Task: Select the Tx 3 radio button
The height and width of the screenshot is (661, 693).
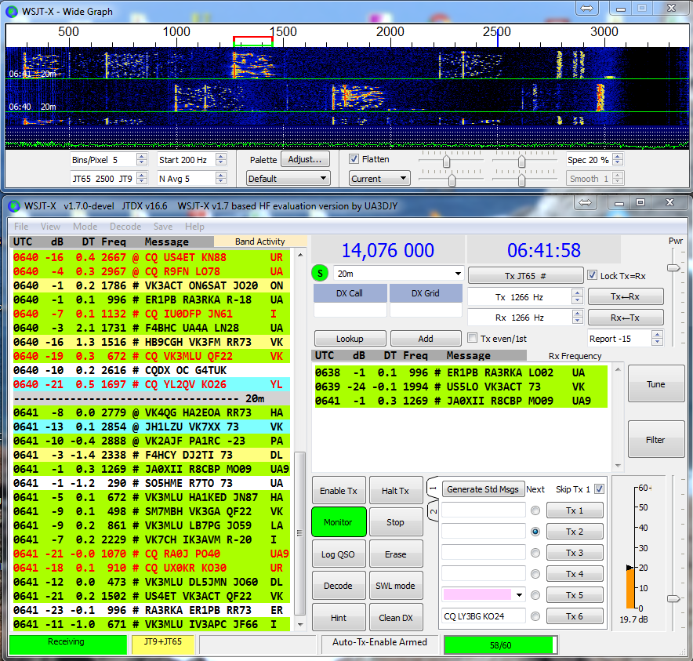Action: click(x=535, y=553)
